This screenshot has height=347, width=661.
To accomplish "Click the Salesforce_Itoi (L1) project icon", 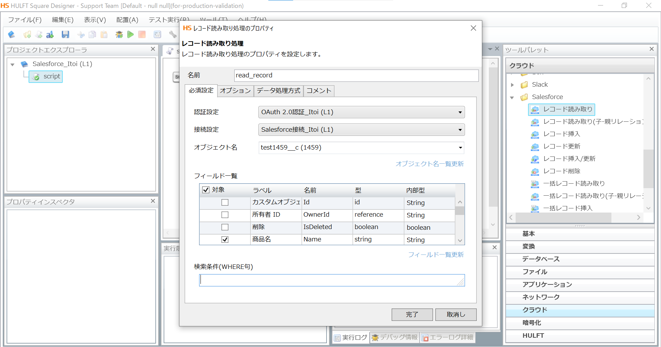I will point(24,64).
